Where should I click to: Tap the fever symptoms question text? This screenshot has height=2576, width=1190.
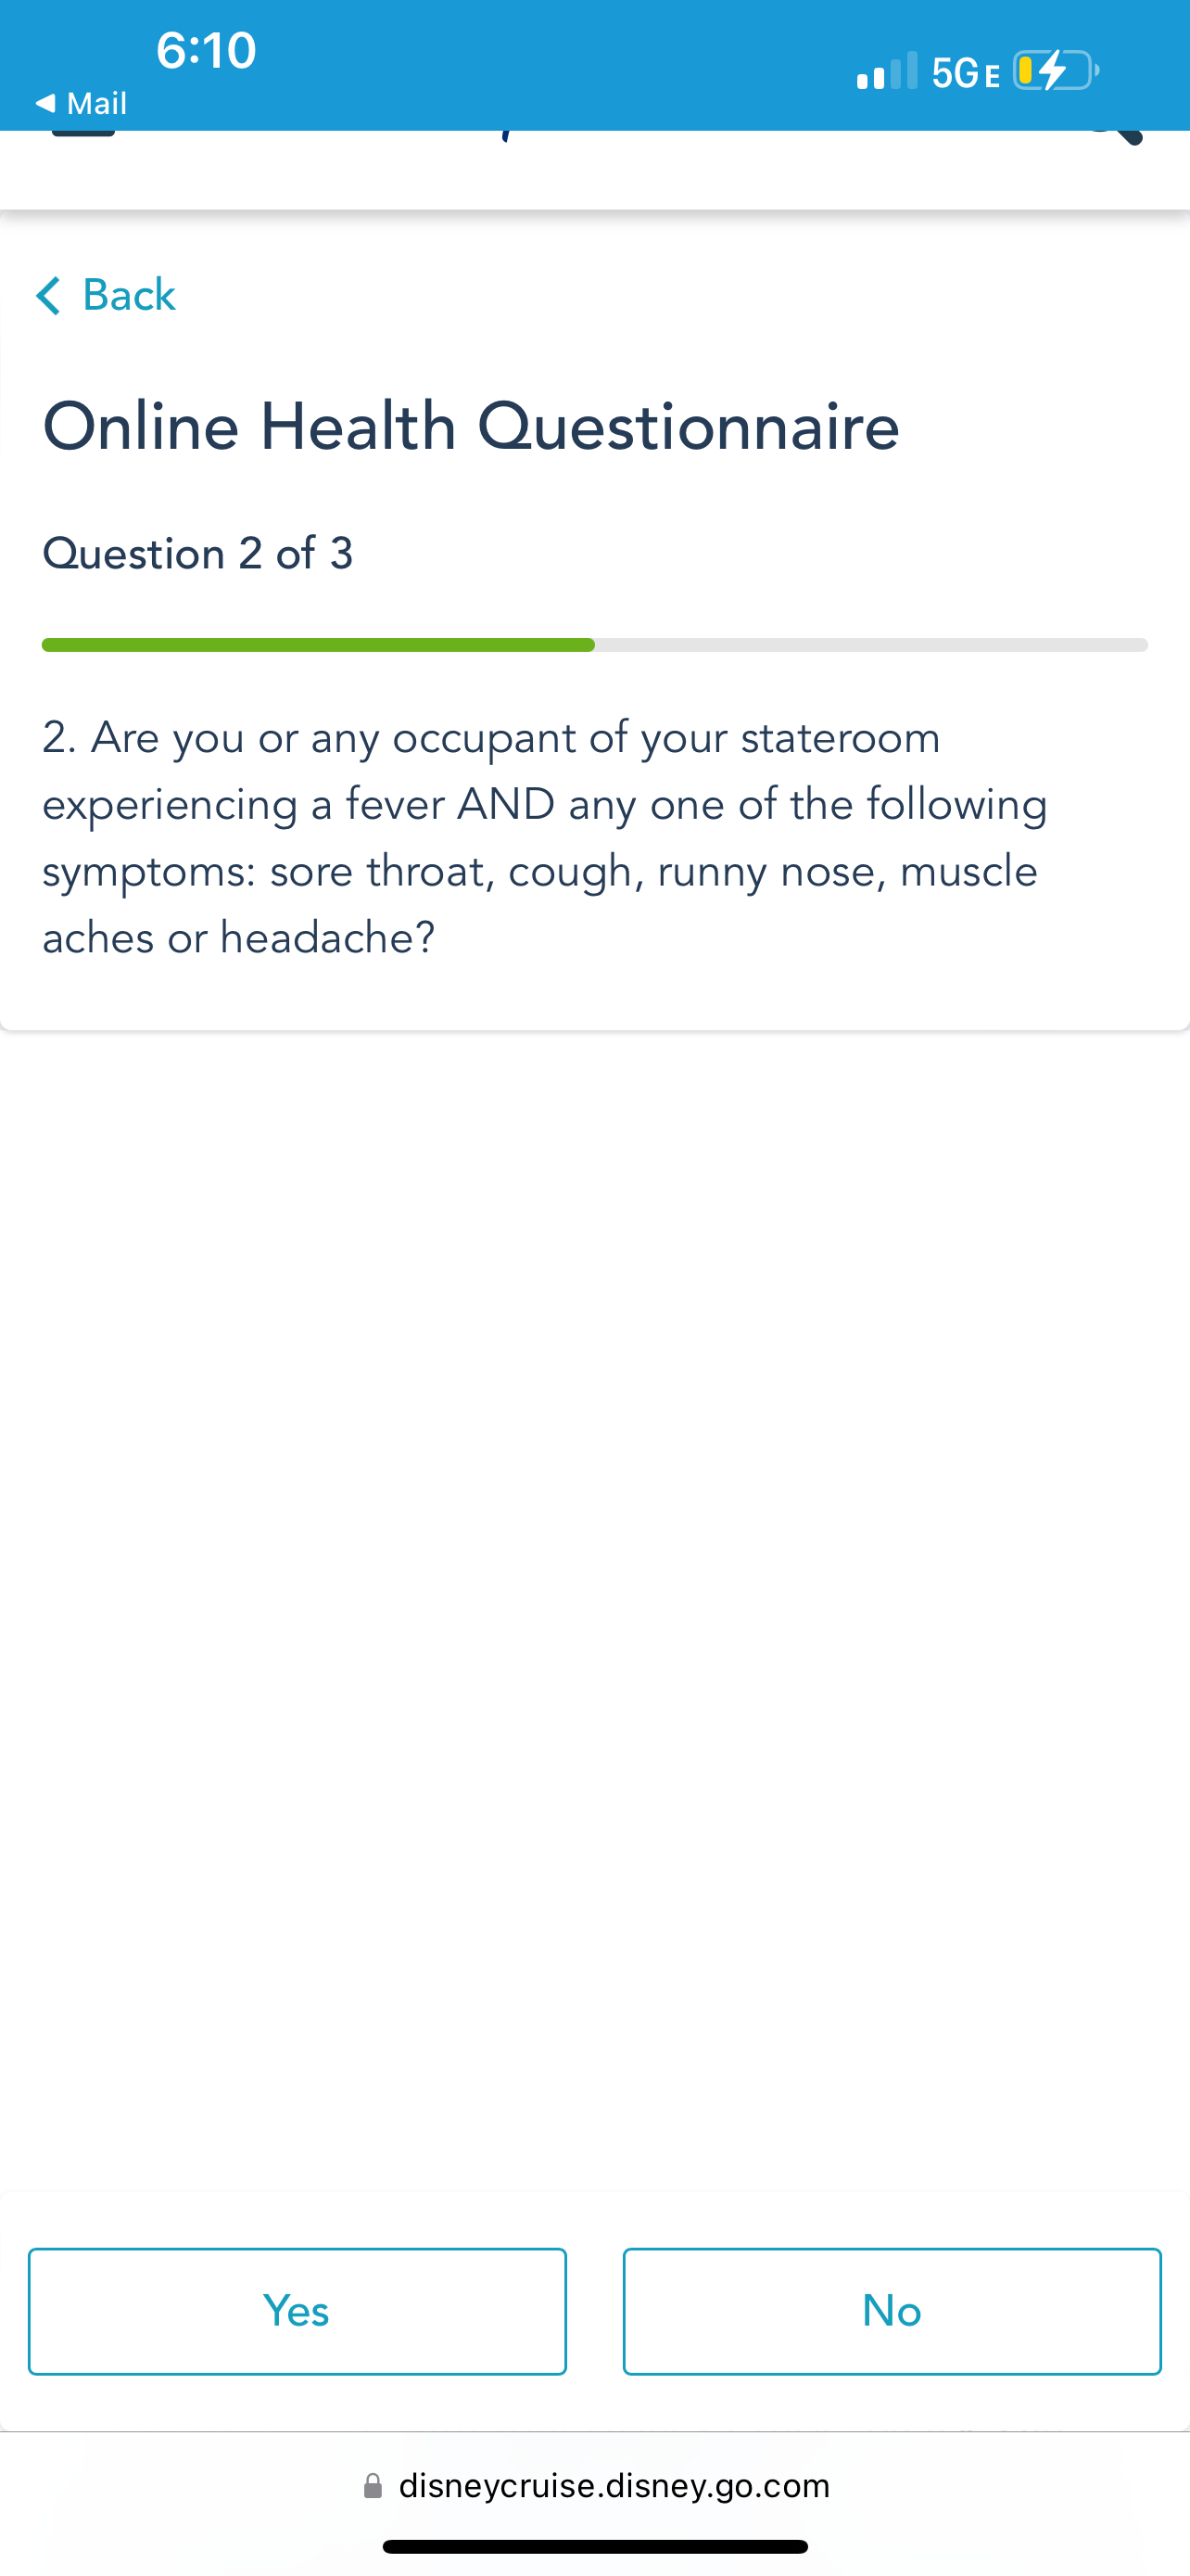(545, 838)
